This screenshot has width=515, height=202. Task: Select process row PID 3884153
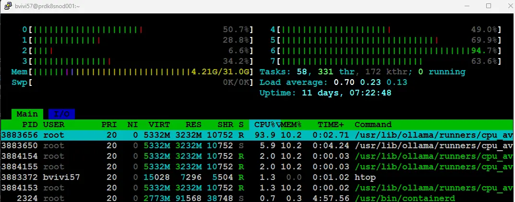tap(257, 188)
